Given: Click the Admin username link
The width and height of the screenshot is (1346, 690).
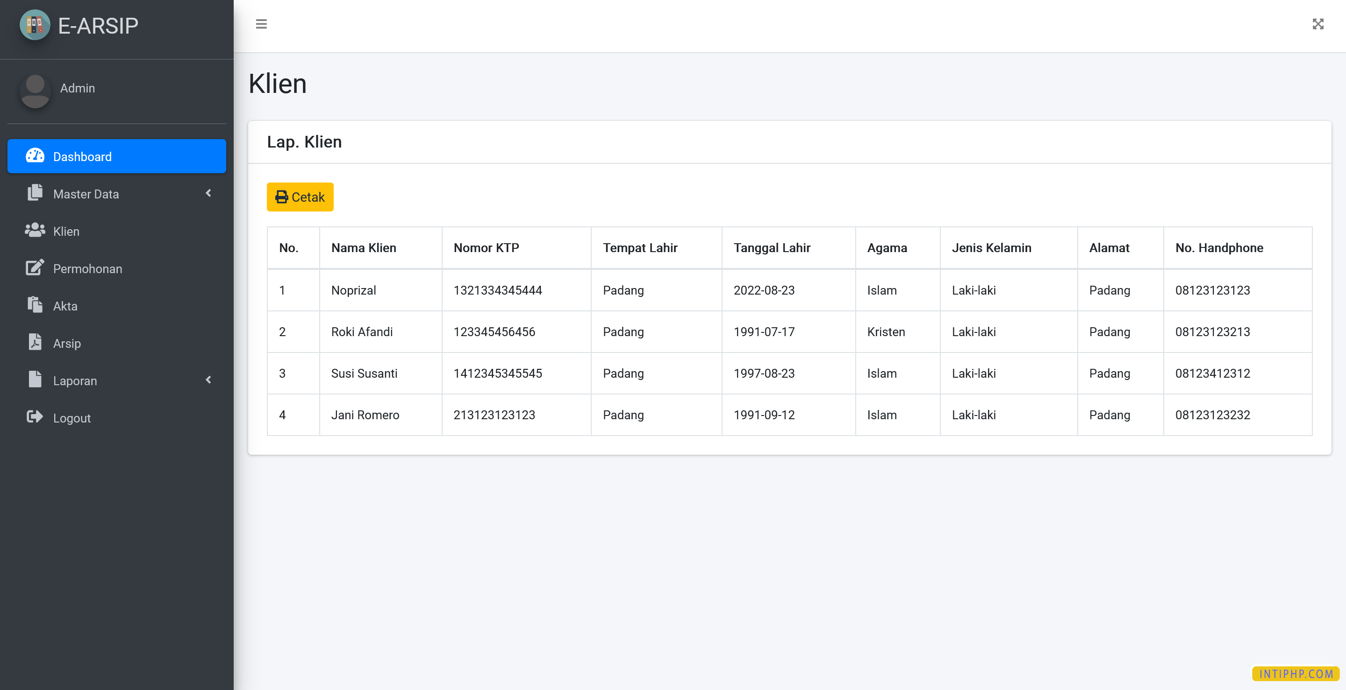Looking at the screenshot, I should coord(77,88).
